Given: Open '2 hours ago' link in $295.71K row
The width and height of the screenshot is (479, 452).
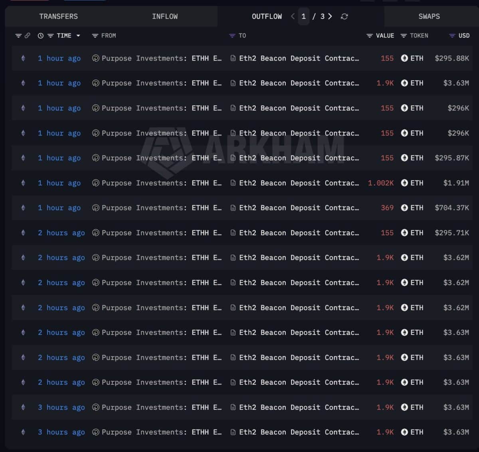Looking at the screenshot, I should tap(61, 233).
